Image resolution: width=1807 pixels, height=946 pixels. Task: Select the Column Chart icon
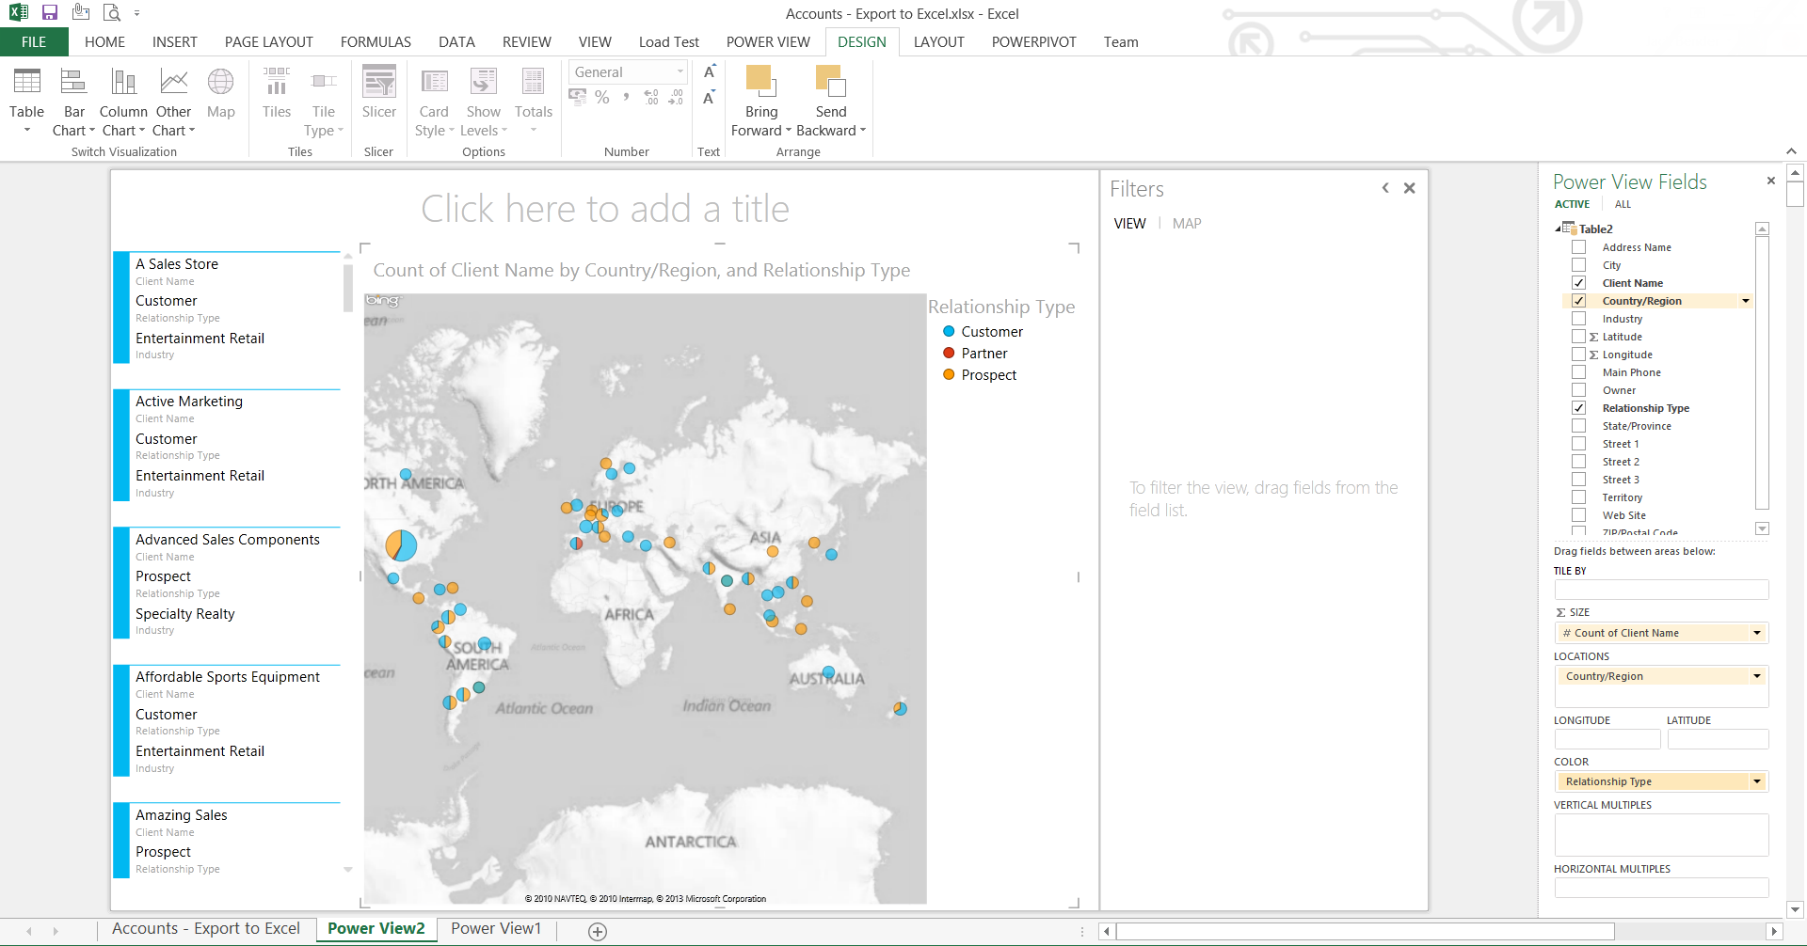coord(123,83)
